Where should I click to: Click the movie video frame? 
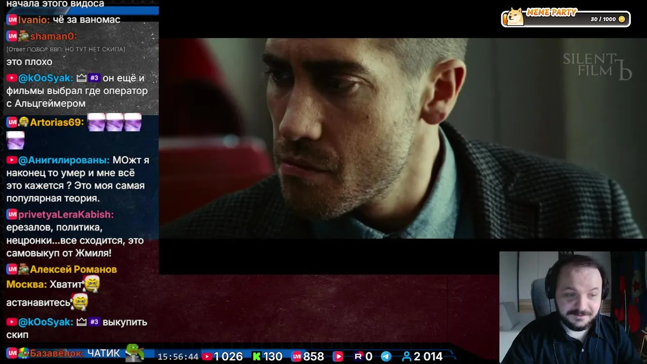(403, 138)
